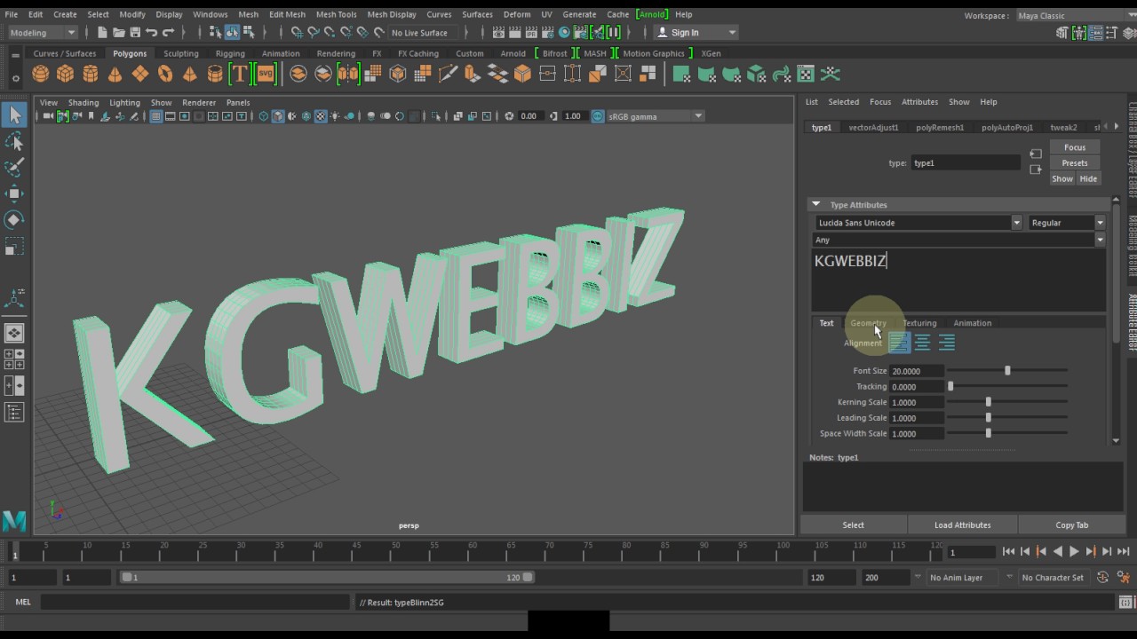1137x639 pixels.
Task: Collapse the Type Attributes section
Action: [x=815, y=205]
